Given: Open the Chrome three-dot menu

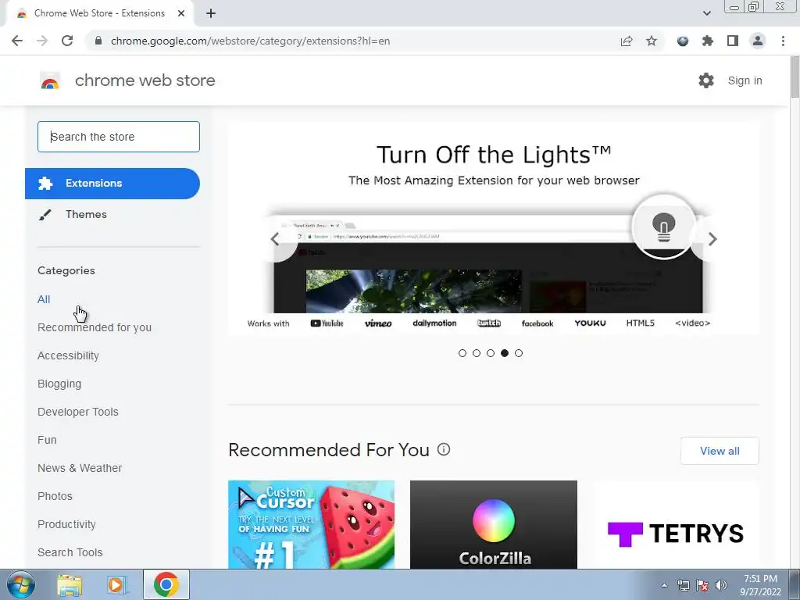Looking at the screenshot, I should coord(783,41).
